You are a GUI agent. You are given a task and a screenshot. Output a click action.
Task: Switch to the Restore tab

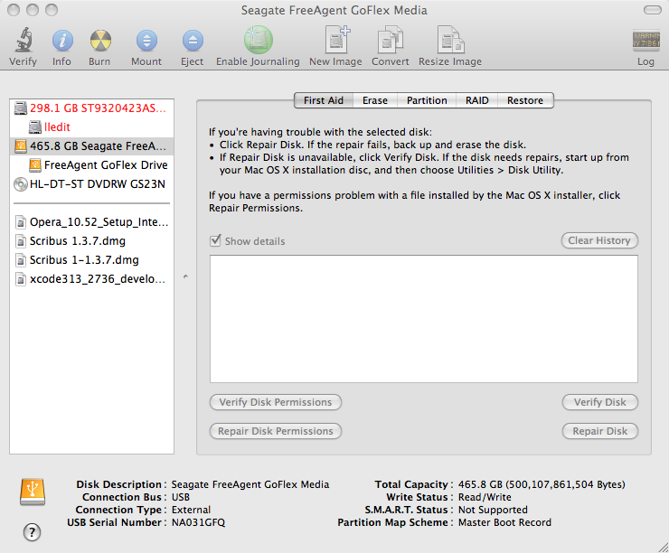pos(525,100)
